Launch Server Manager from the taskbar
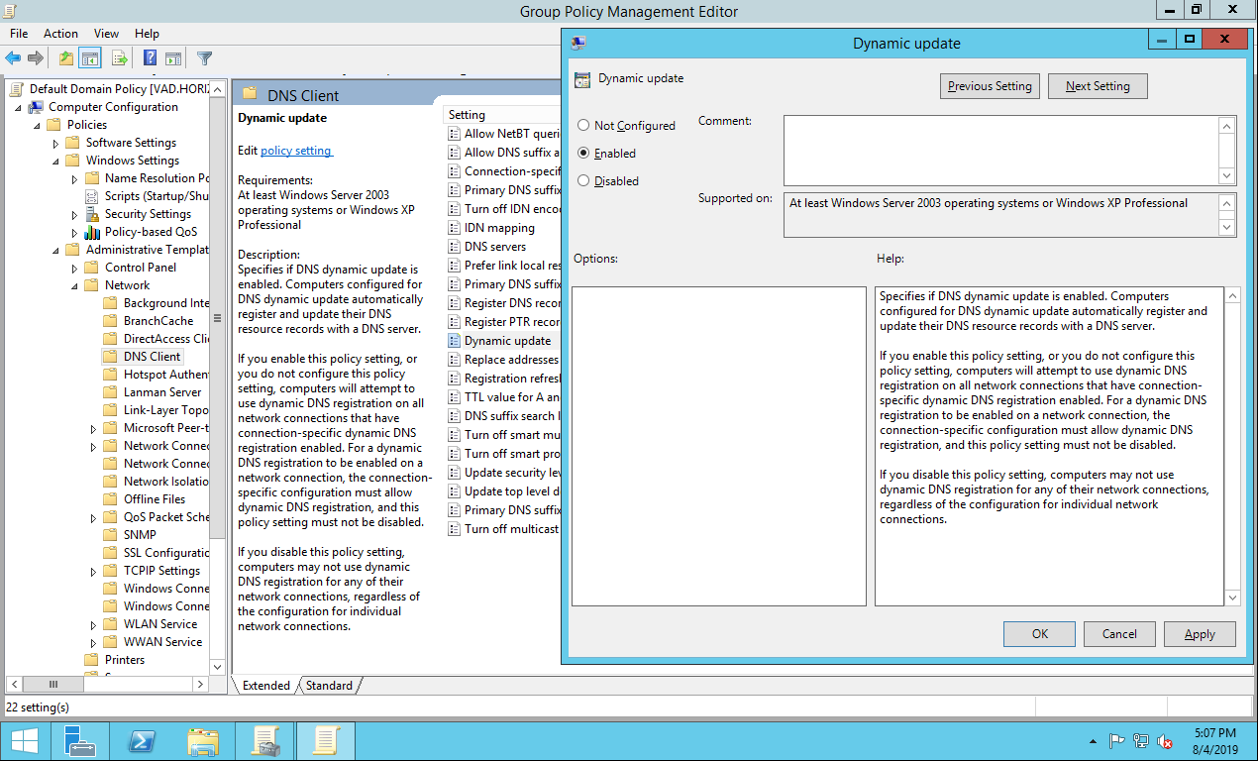Screen dimensions: 1258x761 [x=79, y=740]
